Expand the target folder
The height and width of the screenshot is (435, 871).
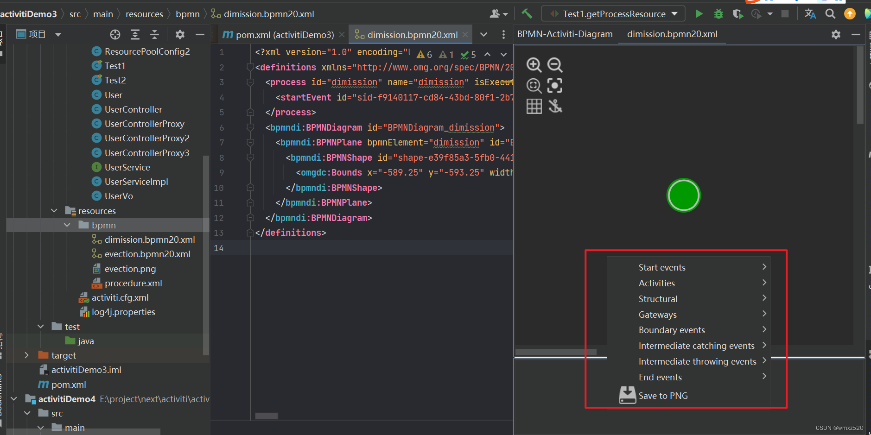point(27,355)
